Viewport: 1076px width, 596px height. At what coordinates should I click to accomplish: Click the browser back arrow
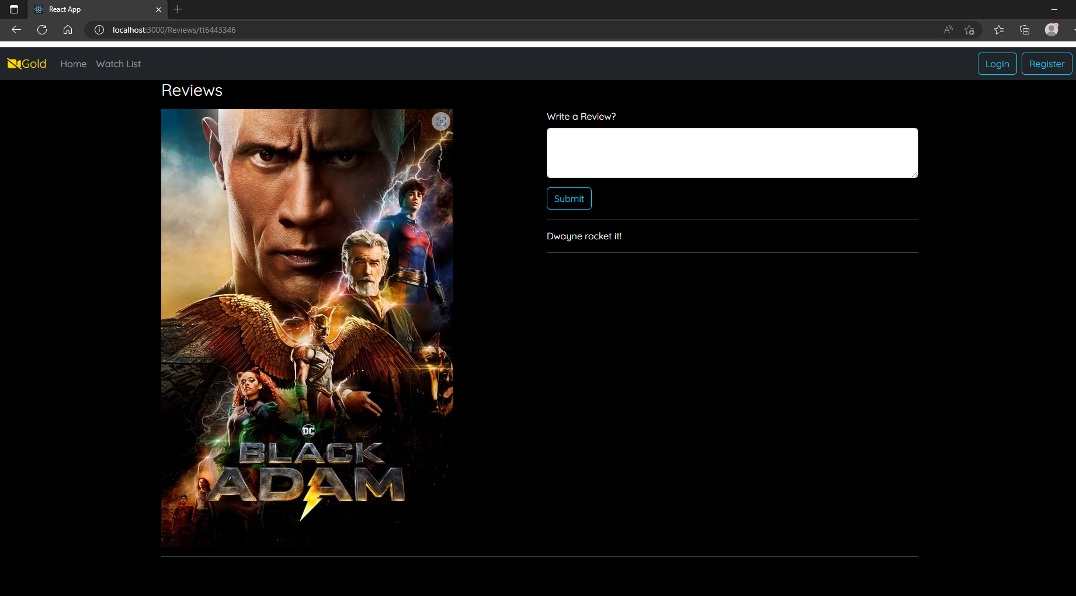16,29
